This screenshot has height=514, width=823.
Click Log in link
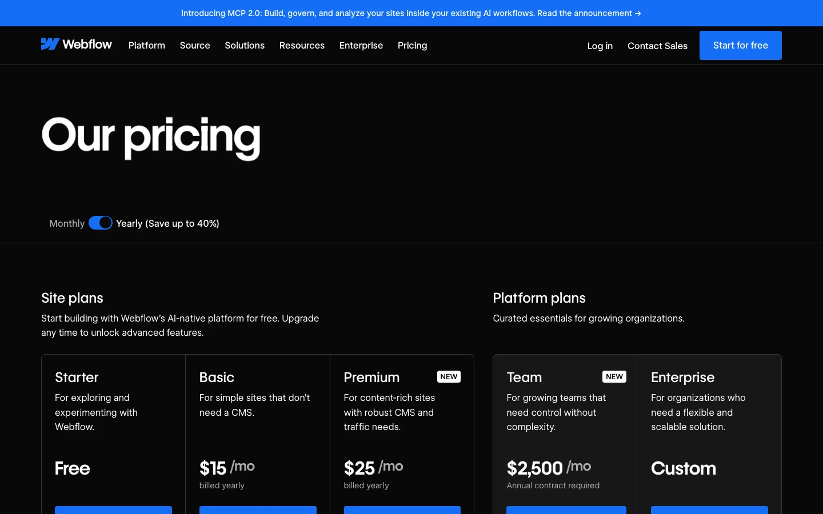[x=600, y=46]
